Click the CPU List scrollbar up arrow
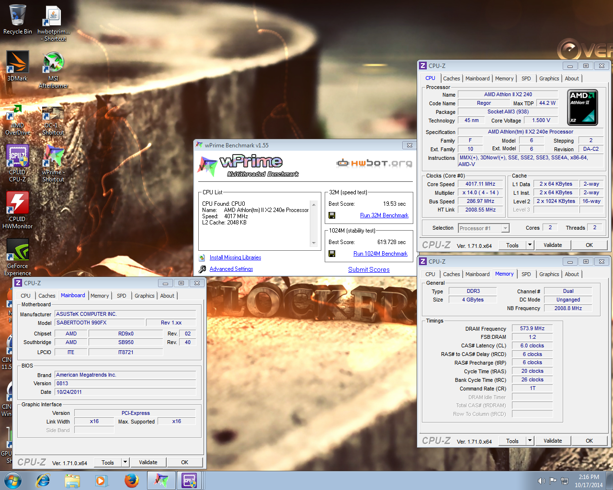The height and width of the screenshot is (490, 613). coord(314,205)
